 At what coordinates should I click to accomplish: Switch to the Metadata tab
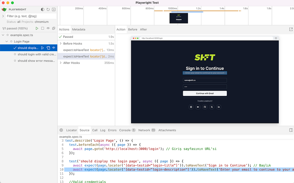pyautogui.click(x=79, y=29)
